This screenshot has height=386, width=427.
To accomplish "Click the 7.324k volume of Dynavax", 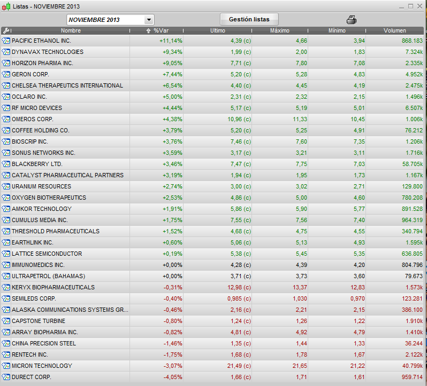I will point(414,52).
